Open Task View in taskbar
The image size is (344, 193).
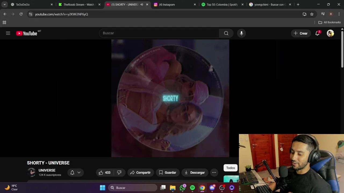tap(163, 188)
